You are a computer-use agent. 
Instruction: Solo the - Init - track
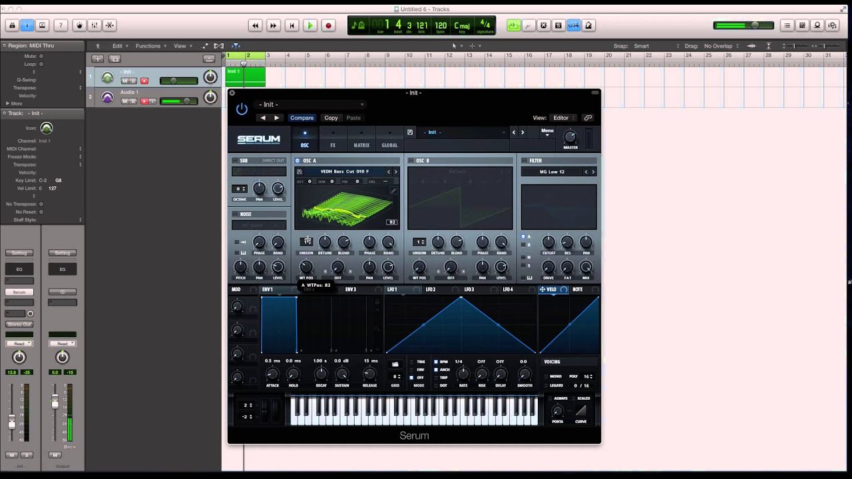click(133, 81)
